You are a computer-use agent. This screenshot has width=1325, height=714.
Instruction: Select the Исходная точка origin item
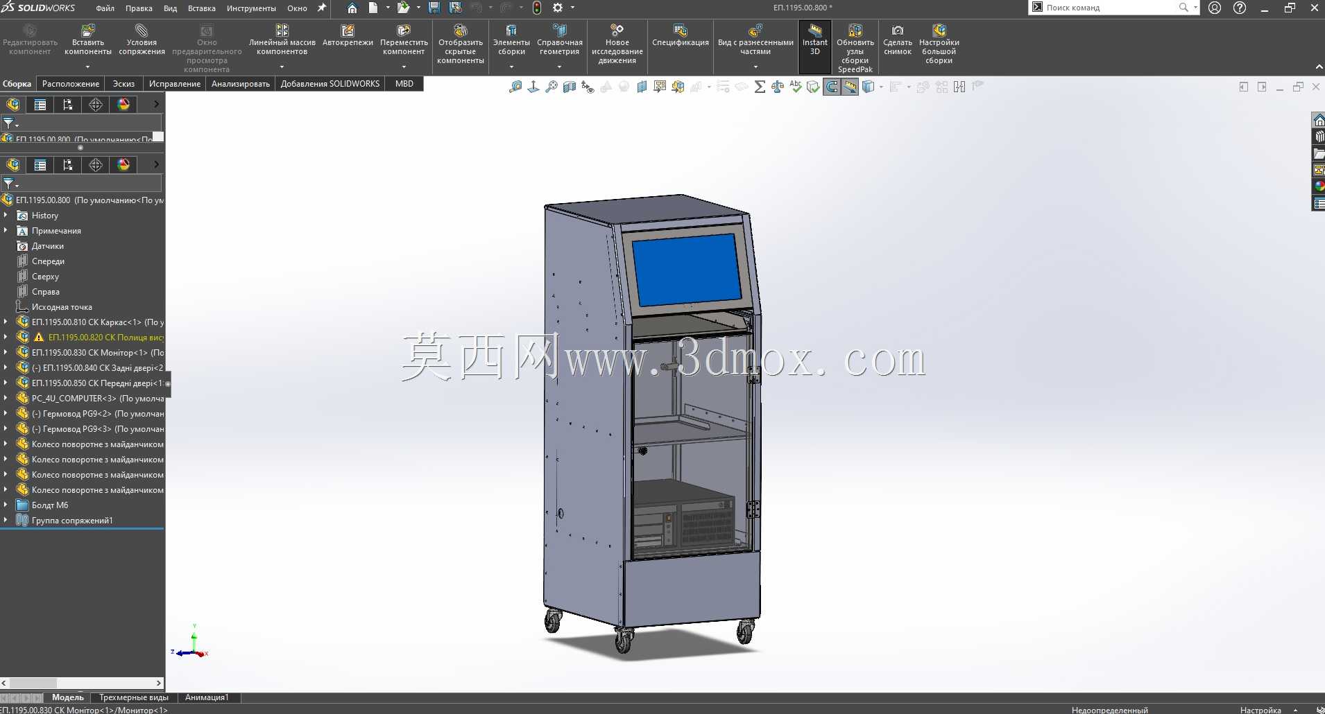point(61,307)
